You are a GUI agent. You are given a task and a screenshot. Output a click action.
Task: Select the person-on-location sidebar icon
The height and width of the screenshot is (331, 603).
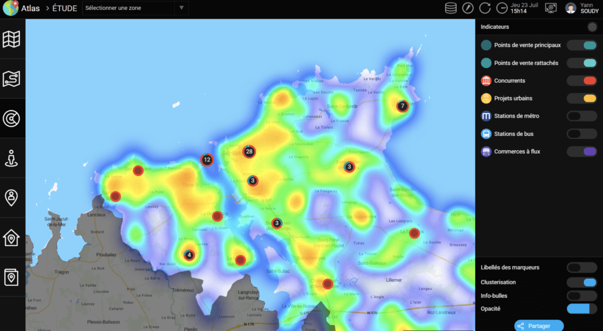pyautogui.click(x=12, y=158)
